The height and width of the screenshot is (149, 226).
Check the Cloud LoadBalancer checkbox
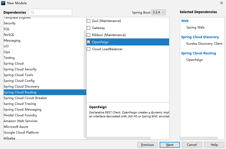(x=89, y=49)
